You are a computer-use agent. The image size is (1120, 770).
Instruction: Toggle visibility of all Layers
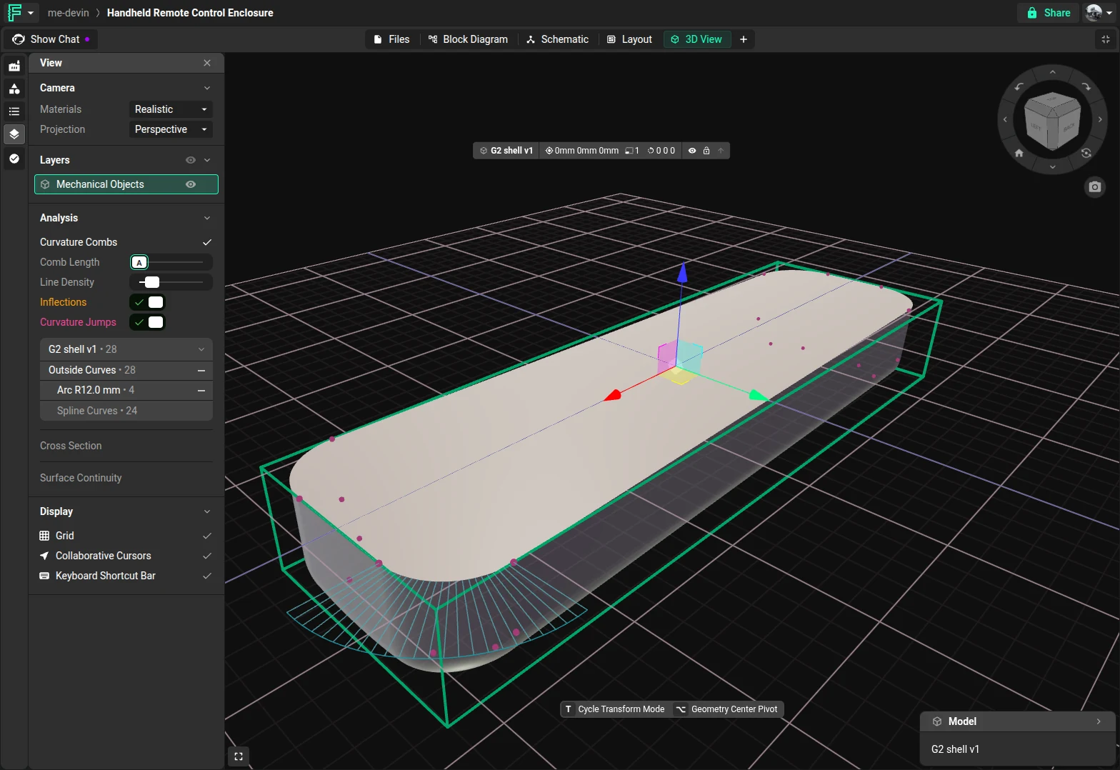[x=191, y=160]
